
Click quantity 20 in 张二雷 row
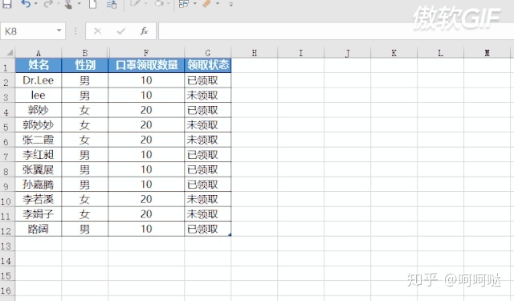(x=146, y=140)
